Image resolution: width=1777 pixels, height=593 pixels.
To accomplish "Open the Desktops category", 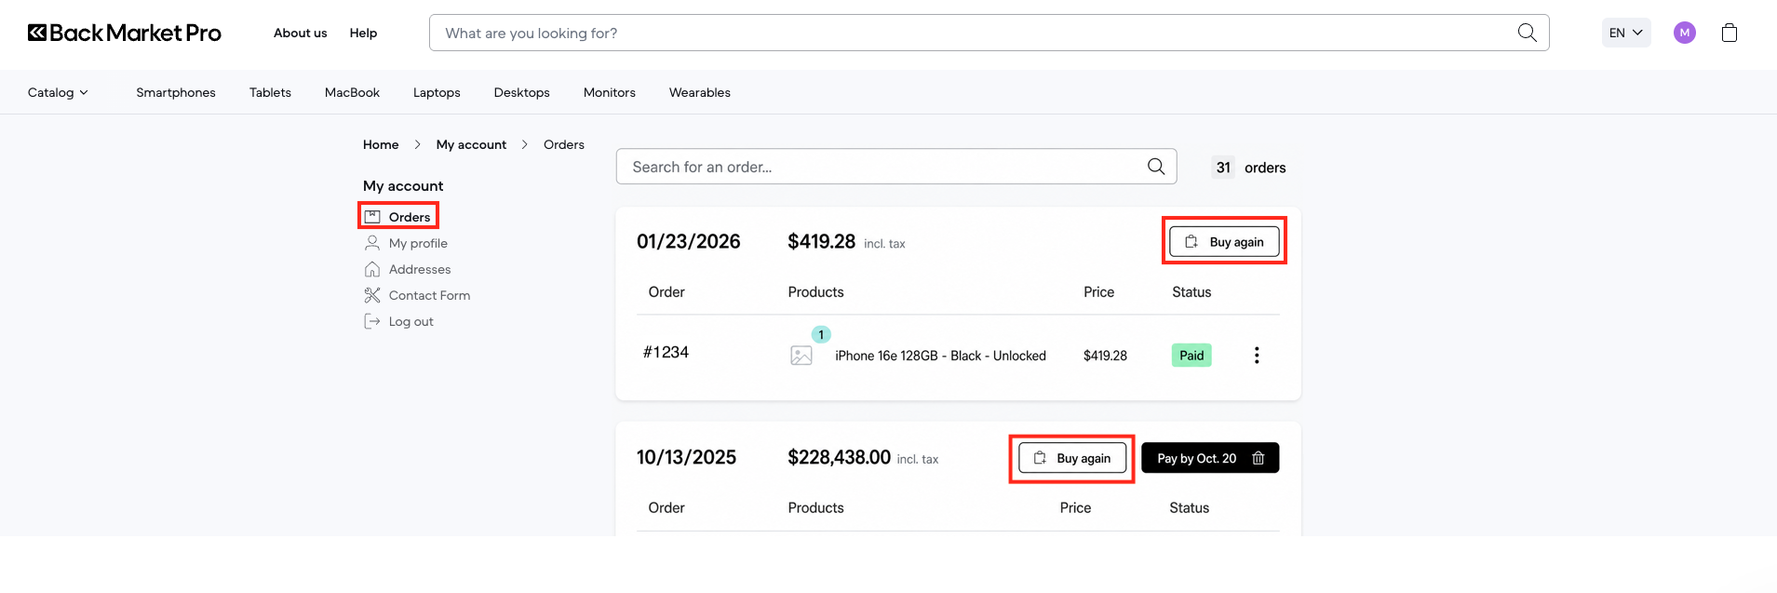I will (521, 92).
